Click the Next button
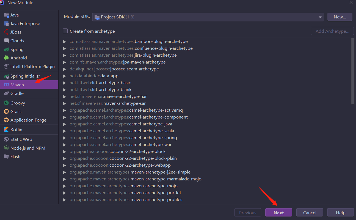The image size is (356, 220). tap(278, 213)
